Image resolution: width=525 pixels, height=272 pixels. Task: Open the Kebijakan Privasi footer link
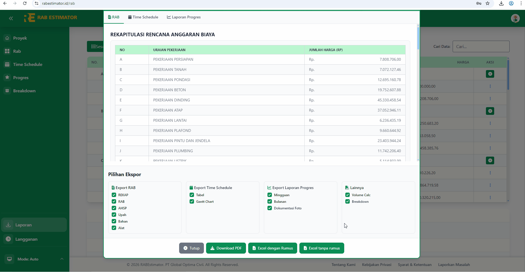(x=376, y=265)
